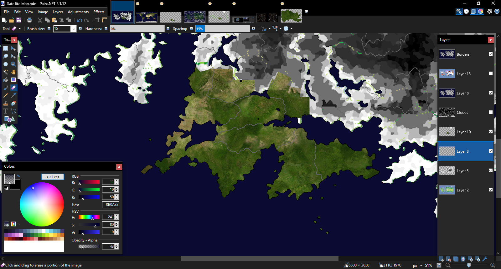Delete the selected layer
This screenshot has width=501, height=269.
coord(449,259)
